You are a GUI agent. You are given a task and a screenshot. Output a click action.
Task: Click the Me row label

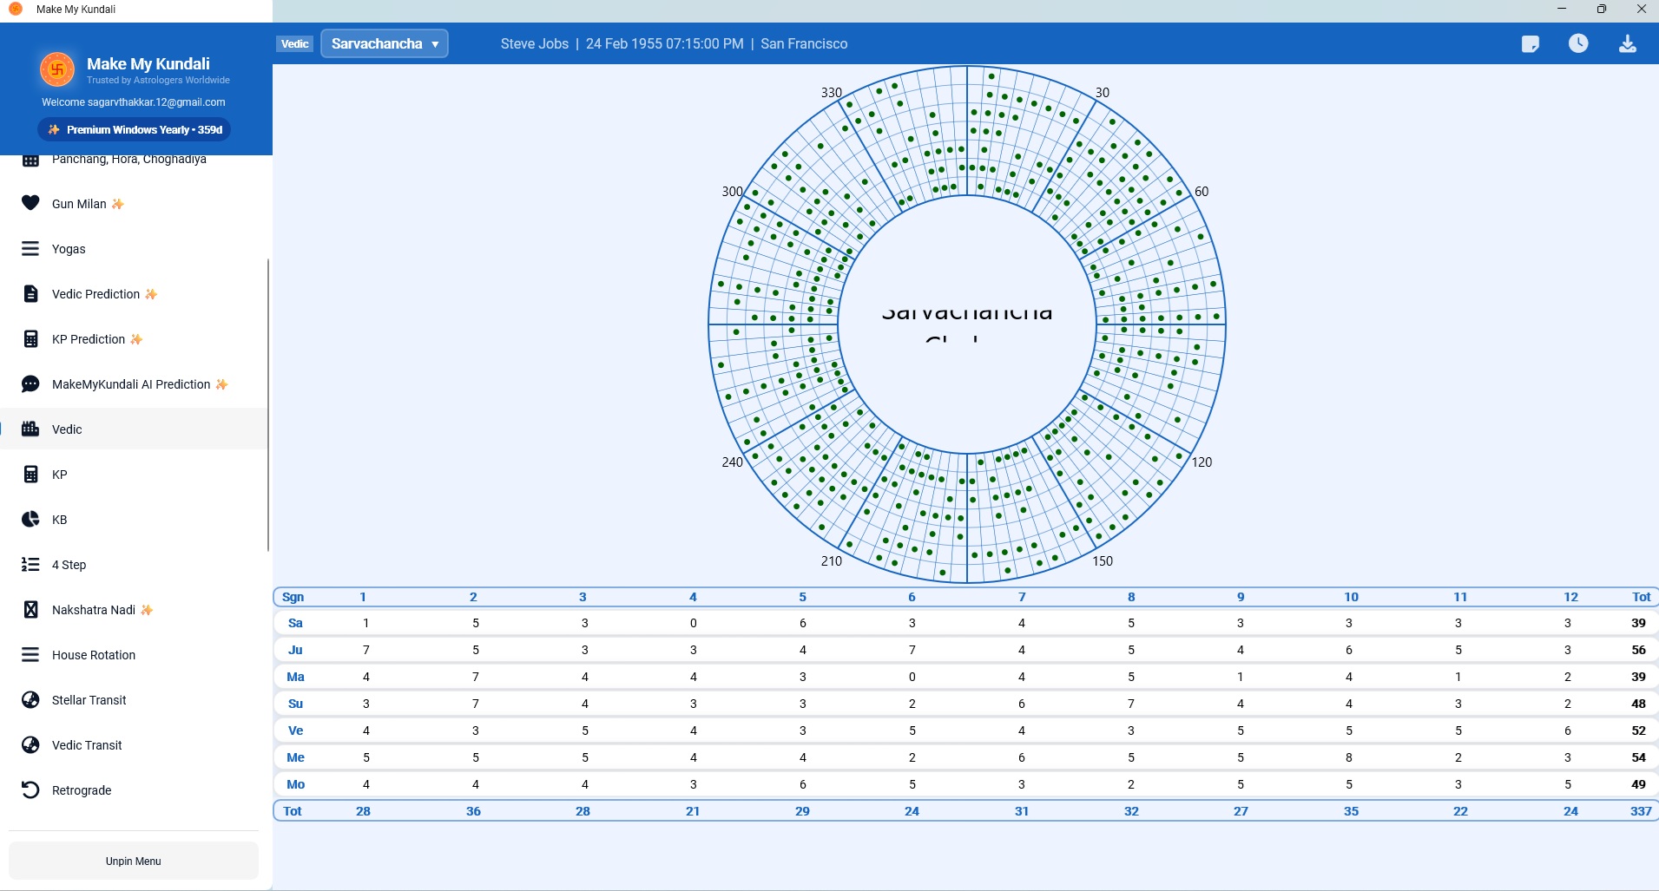295,757
